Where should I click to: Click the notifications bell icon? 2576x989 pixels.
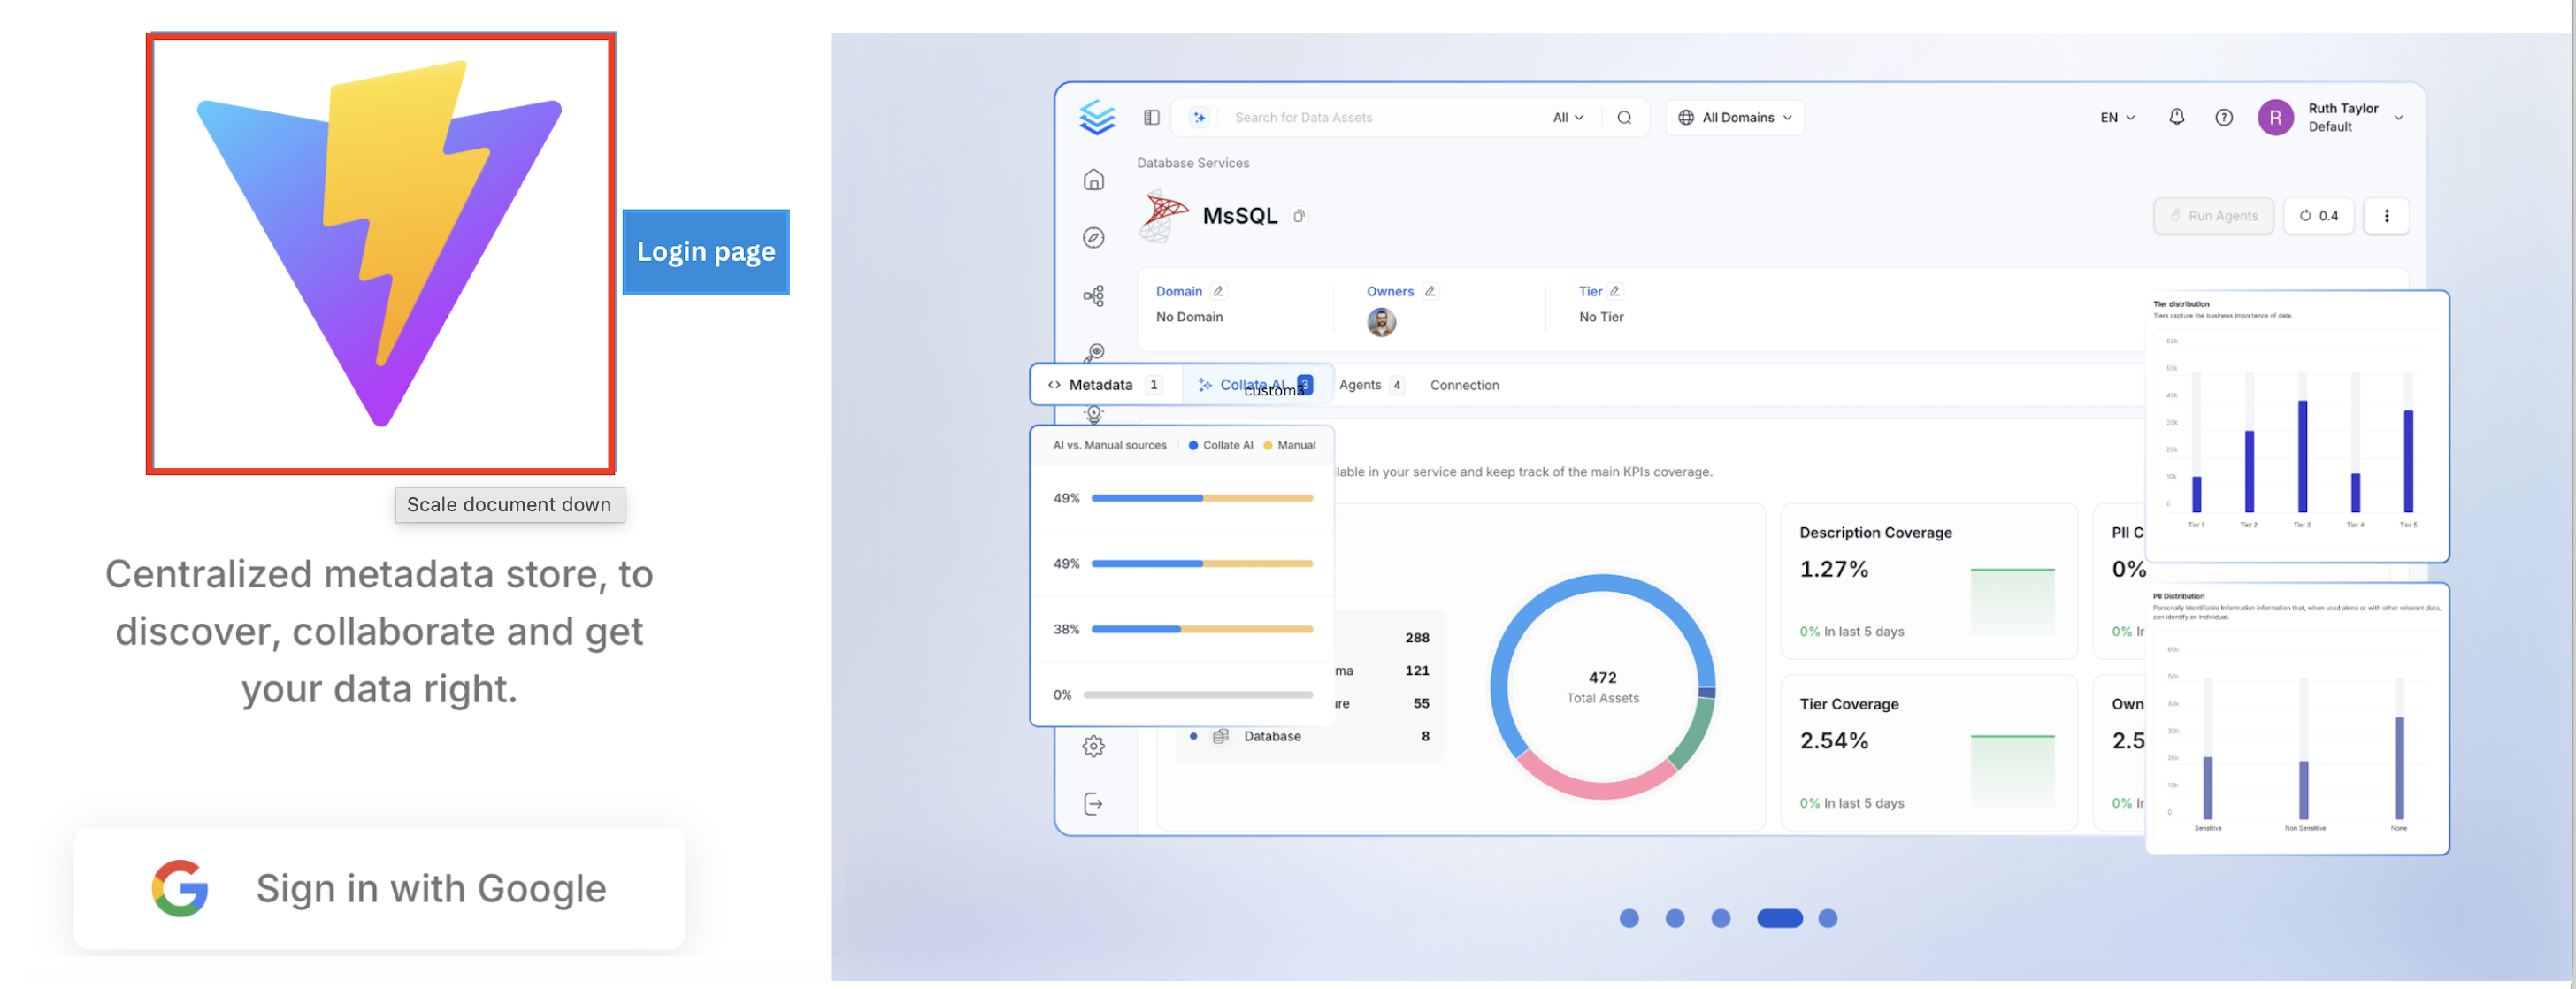(2177, 117)
